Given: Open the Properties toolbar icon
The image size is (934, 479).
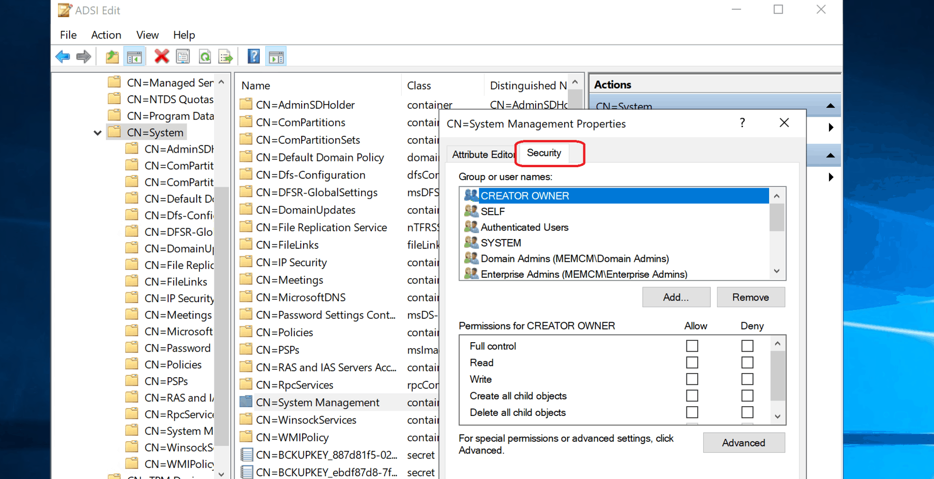Looking at the screenshot, I should (183, 56).
